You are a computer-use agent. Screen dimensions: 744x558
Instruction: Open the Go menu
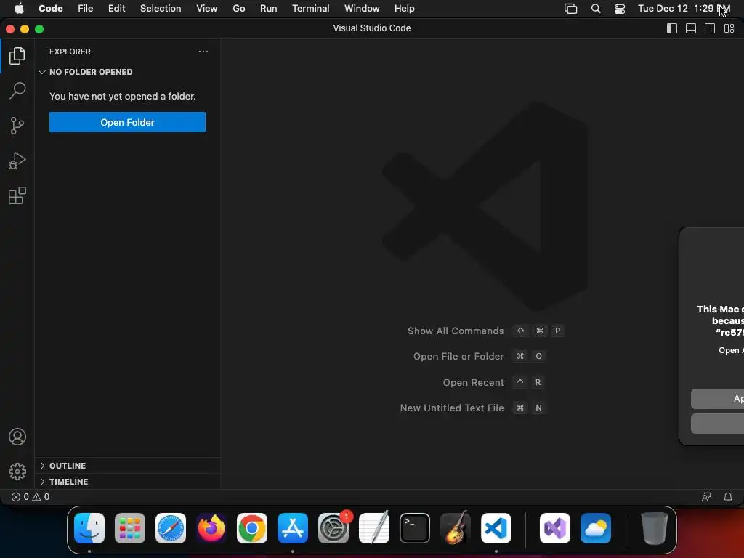238,9
